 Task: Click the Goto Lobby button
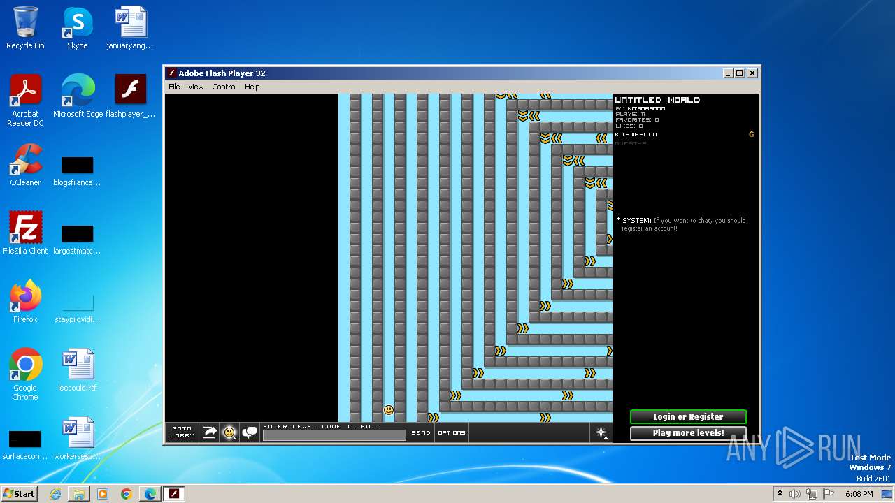(x=182, y=432)
